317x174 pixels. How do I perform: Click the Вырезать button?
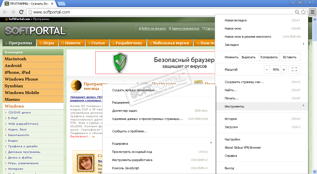tap(248, 57)
